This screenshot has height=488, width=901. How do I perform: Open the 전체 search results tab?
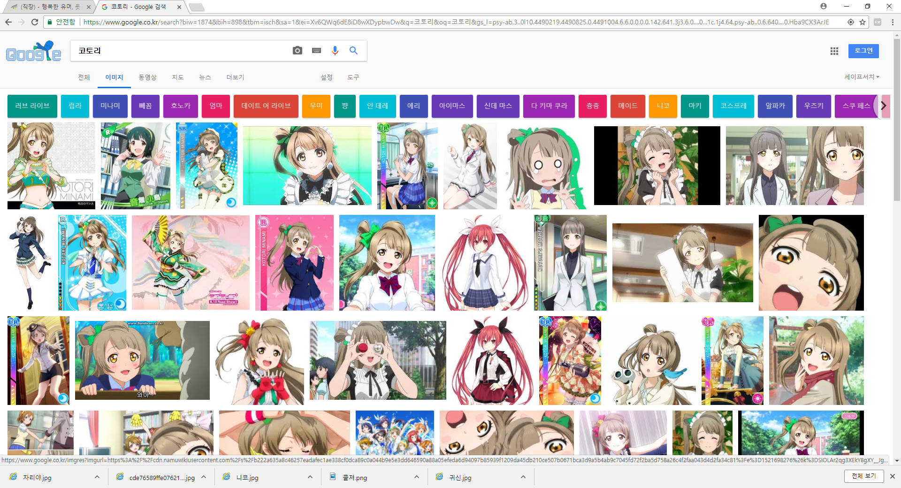84,77
